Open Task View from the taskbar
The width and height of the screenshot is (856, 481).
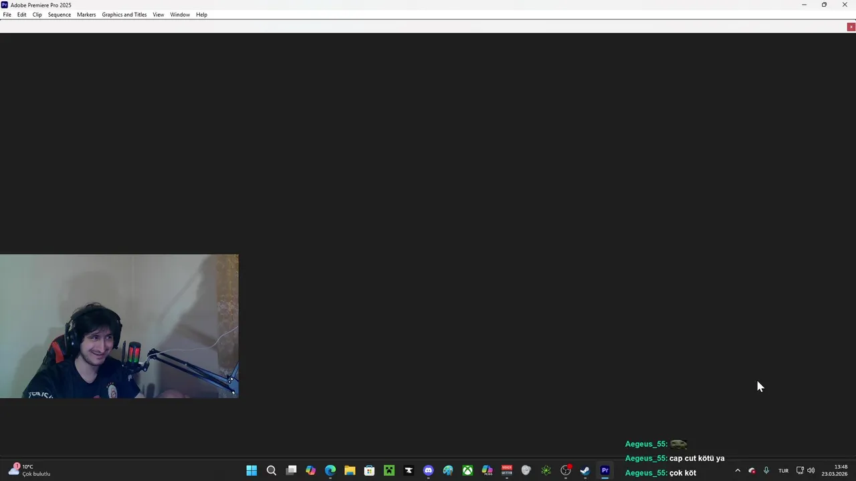pyautogui.click(x=291, y=470)
